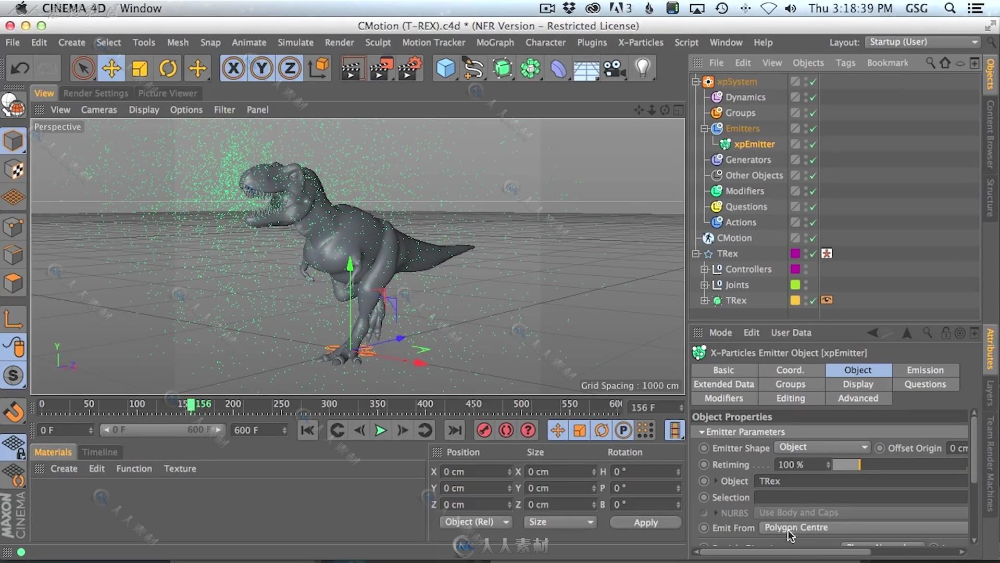Click the green Subdivision Surface generator icon
Image resolution: width=1000 pixels, height=563 pixels.
(x=502, y=68)
